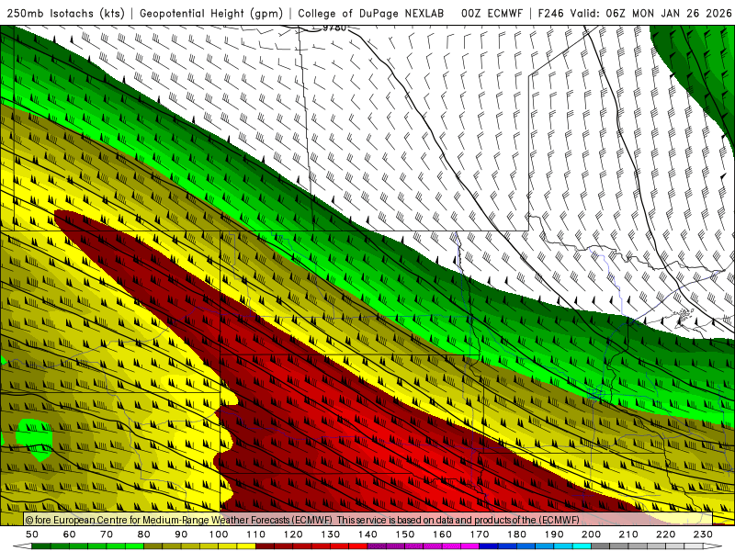Click the 190 label on the color scale

click(x=554, y=534)
